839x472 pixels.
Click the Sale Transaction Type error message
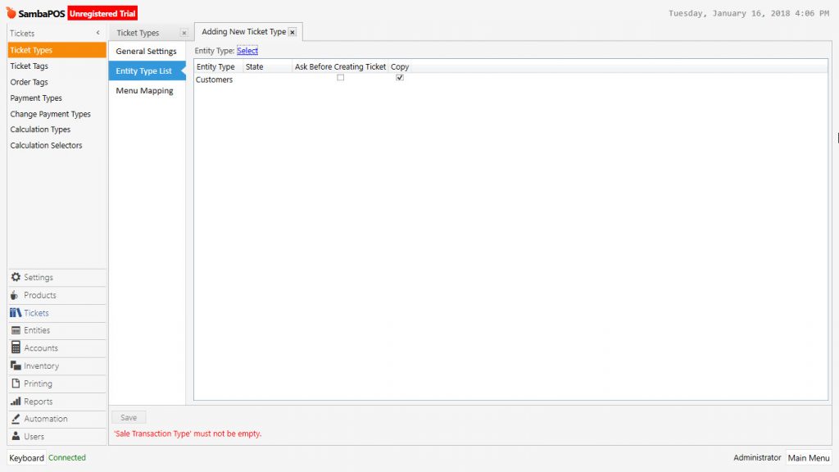[188, 433]
